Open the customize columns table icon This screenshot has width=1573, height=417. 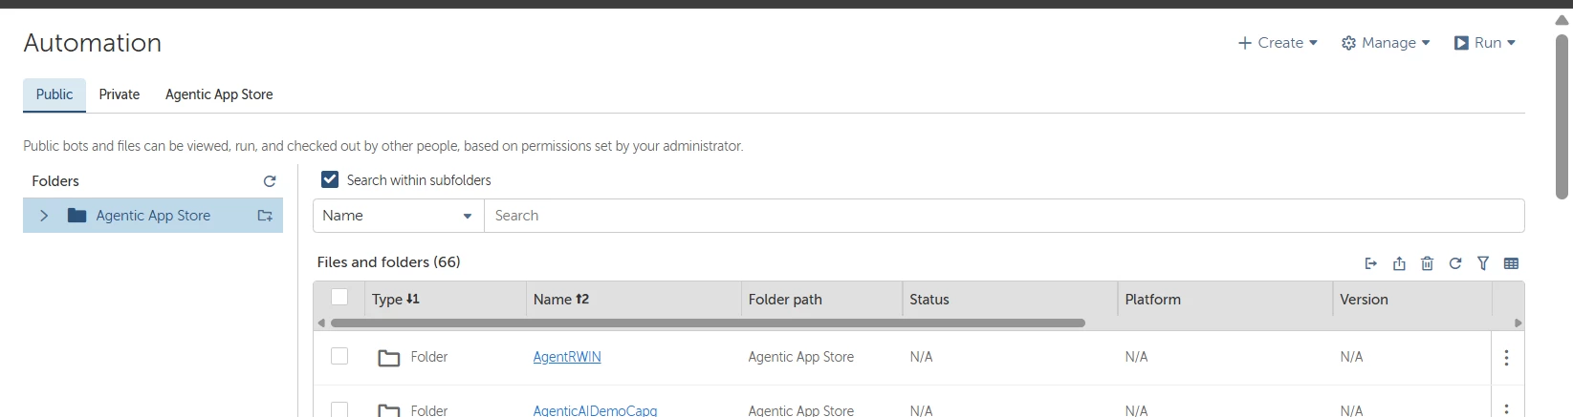click(1511, 263)
